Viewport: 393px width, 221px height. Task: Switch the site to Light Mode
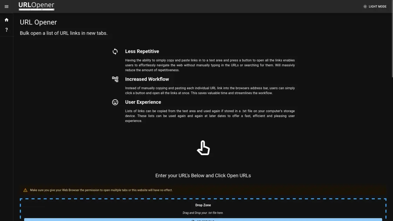375,6
